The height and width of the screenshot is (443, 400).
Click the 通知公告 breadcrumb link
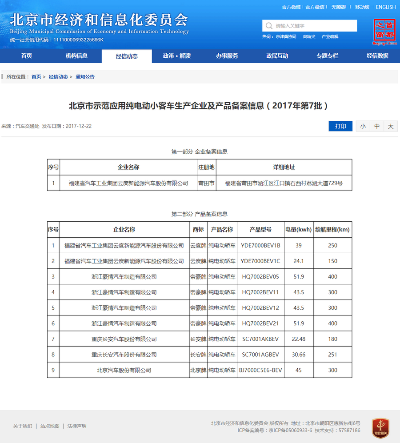click(85, 76)
